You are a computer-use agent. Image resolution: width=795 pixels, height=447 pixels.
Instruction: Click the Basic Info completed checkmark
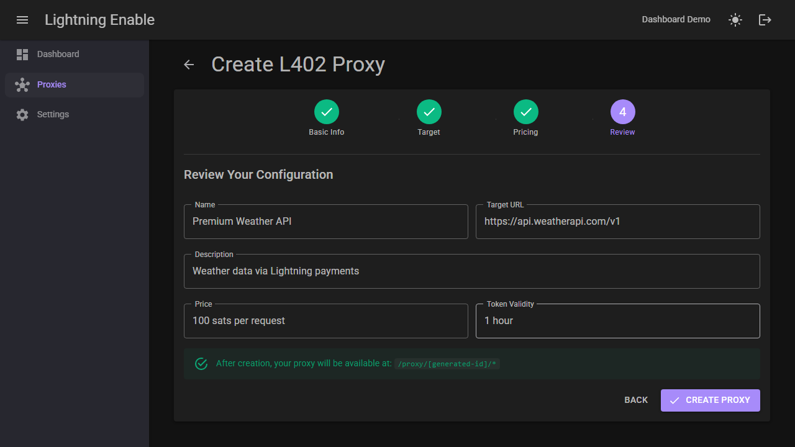point(326,112)
